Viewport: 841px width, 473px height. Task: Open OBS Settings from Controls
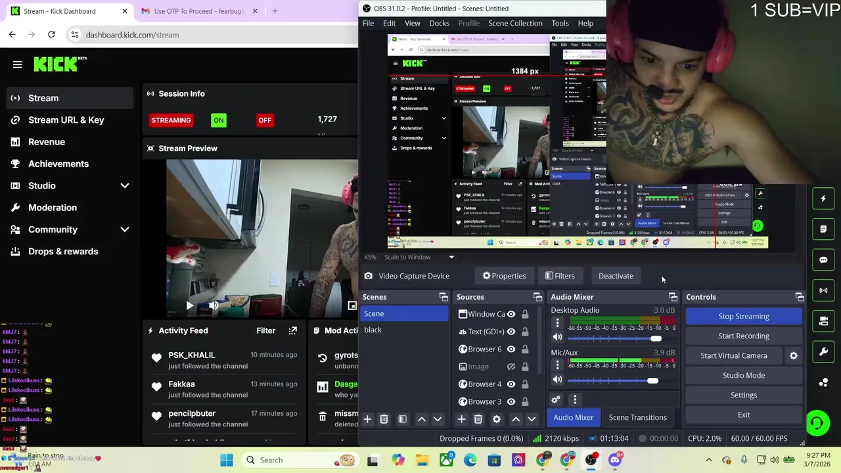744,395
